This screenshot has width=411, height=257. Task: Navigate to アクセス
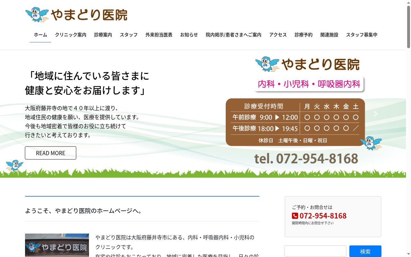[x=278, y=35]
